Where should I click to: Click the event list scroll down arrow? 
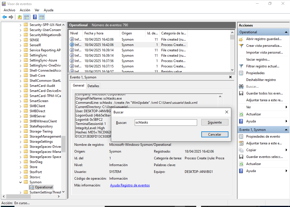[232, 70]
